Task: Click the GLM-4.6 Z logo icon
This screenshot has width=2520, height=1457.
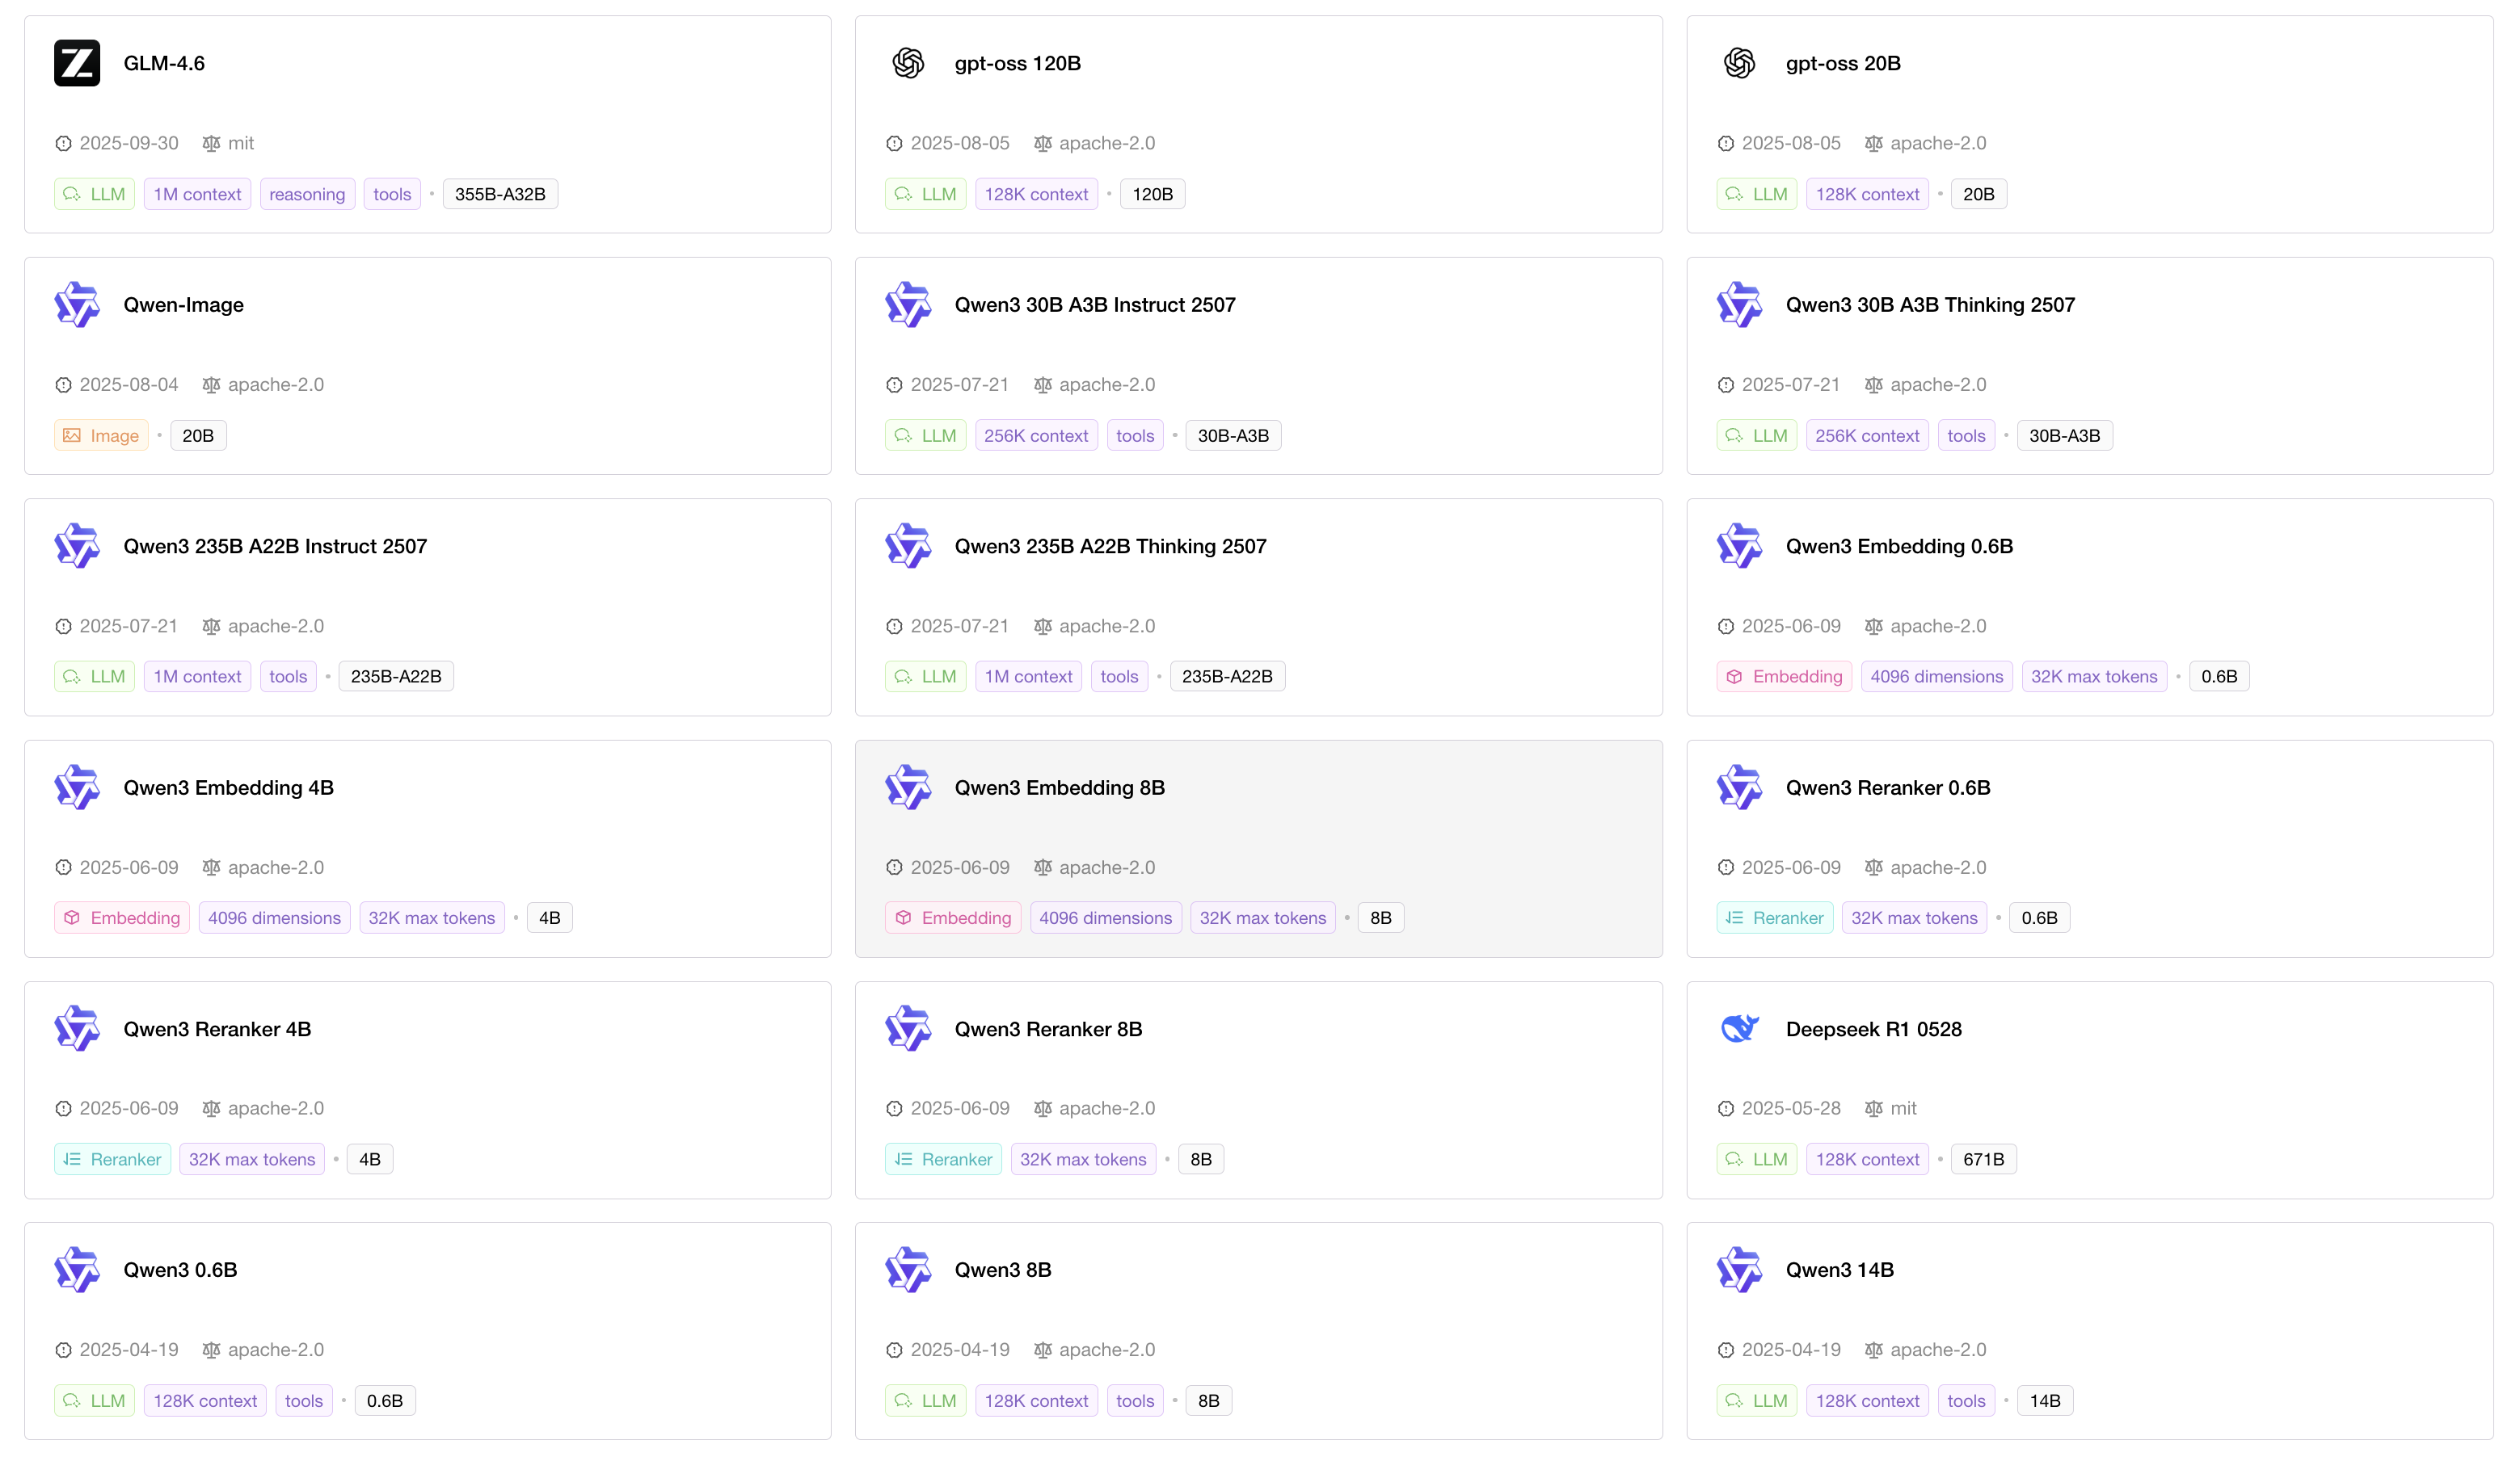Action: pos(77,63)
